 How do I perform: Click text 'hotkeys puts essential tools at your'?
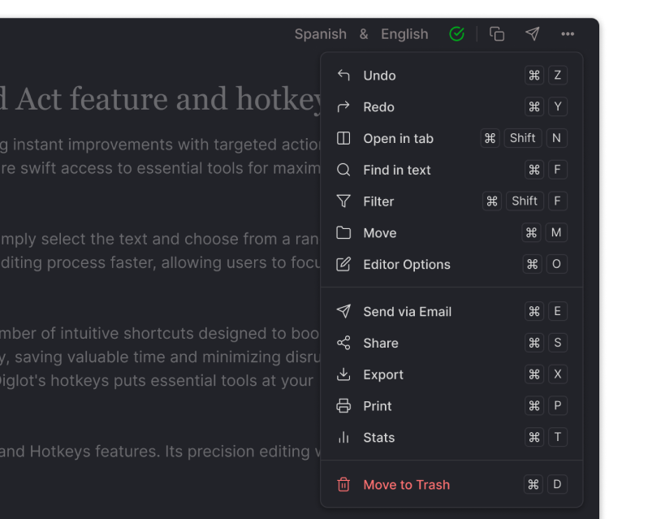coord(182,381)
